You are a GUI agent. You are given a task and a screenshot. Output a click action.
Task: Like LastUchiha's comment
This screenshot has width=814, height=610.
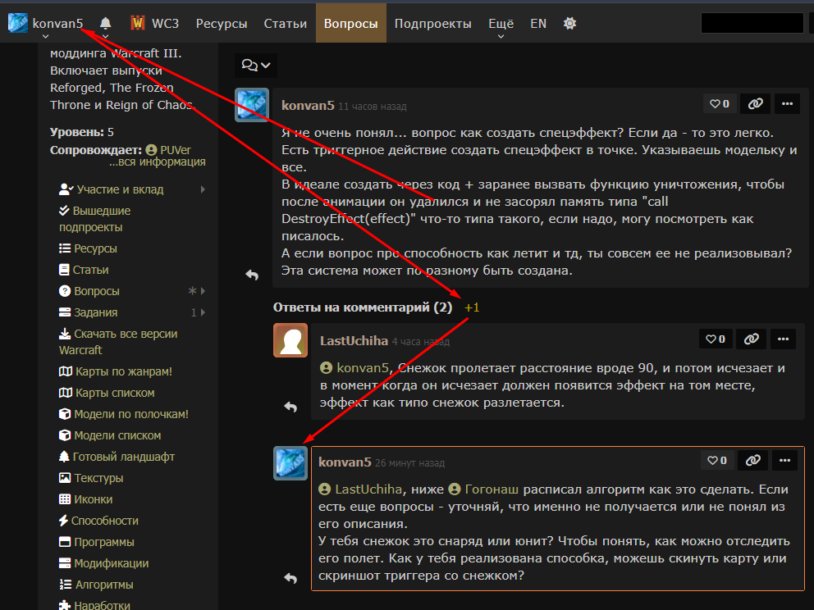716,339
